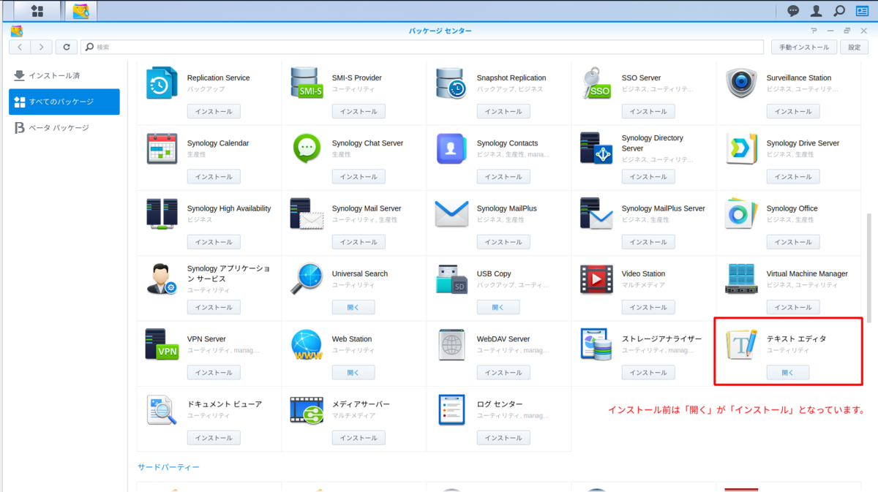Install VPN Server package
This screenshot has height=492, width=878.
tap(214, 373)
